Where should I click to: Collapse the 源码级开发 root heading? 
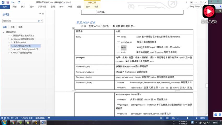(4, 32)
